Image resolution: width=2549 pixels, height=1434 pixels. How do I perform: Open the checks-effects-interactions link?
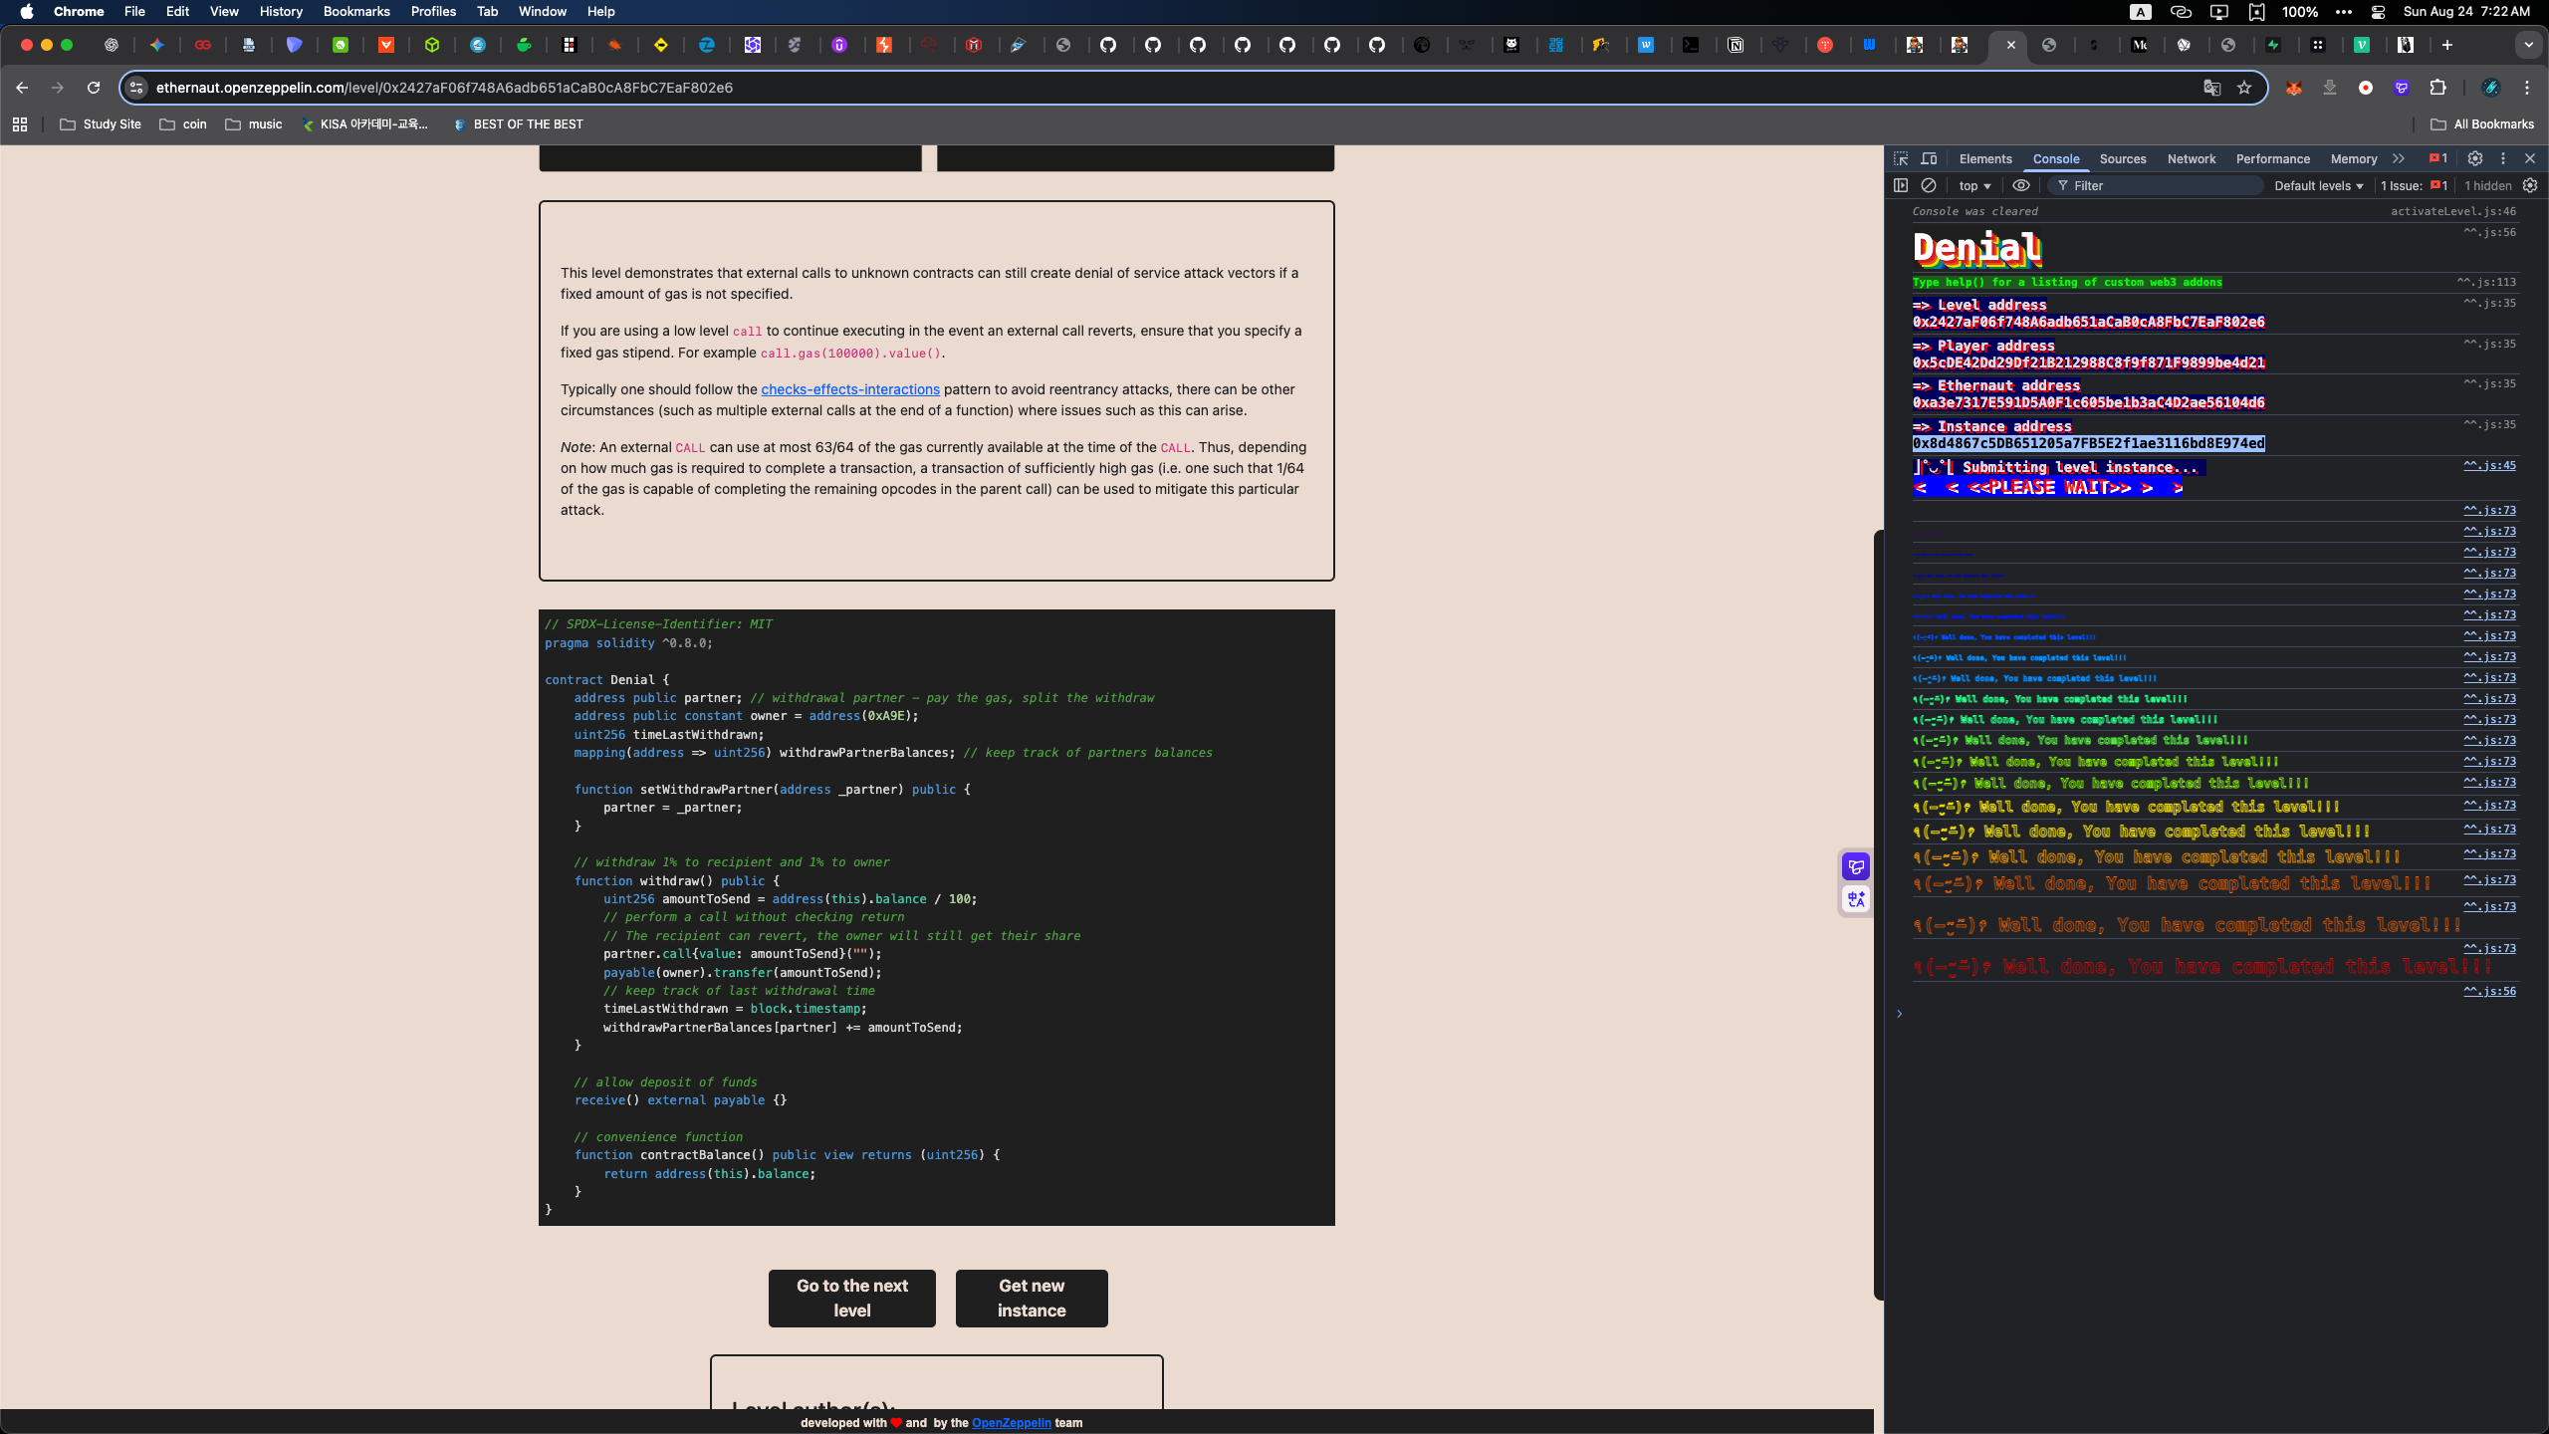coord(850,389)
